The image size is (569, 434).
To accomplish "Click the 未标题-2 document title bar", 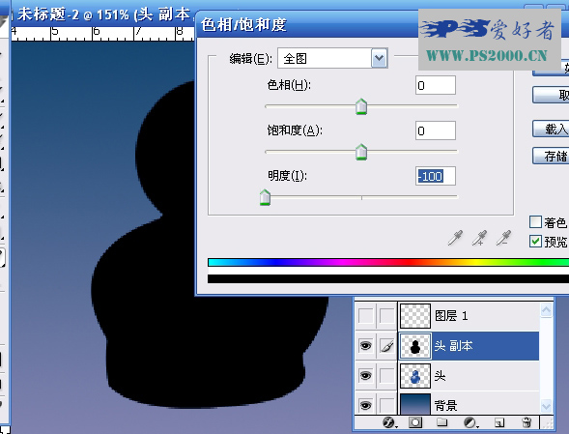I will click(x=103, y=14).
